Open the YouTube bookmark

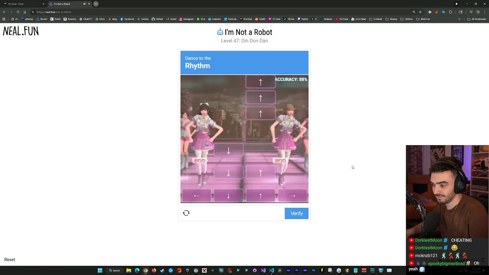point(342,19)
